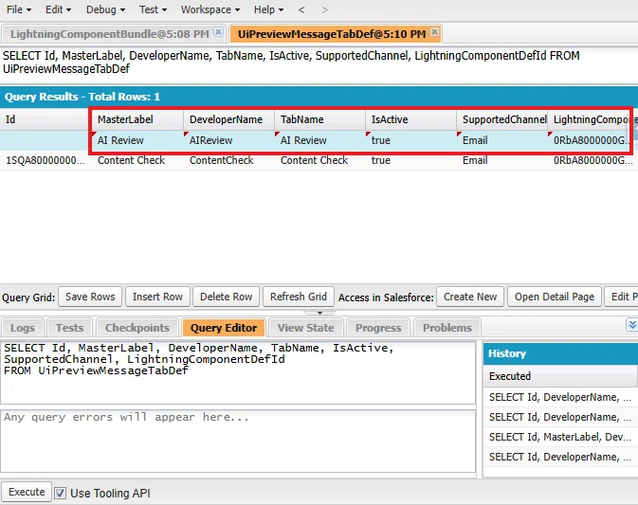Sort by the DeveloperName column header
The image size is (638, 505).
point(228,119)
